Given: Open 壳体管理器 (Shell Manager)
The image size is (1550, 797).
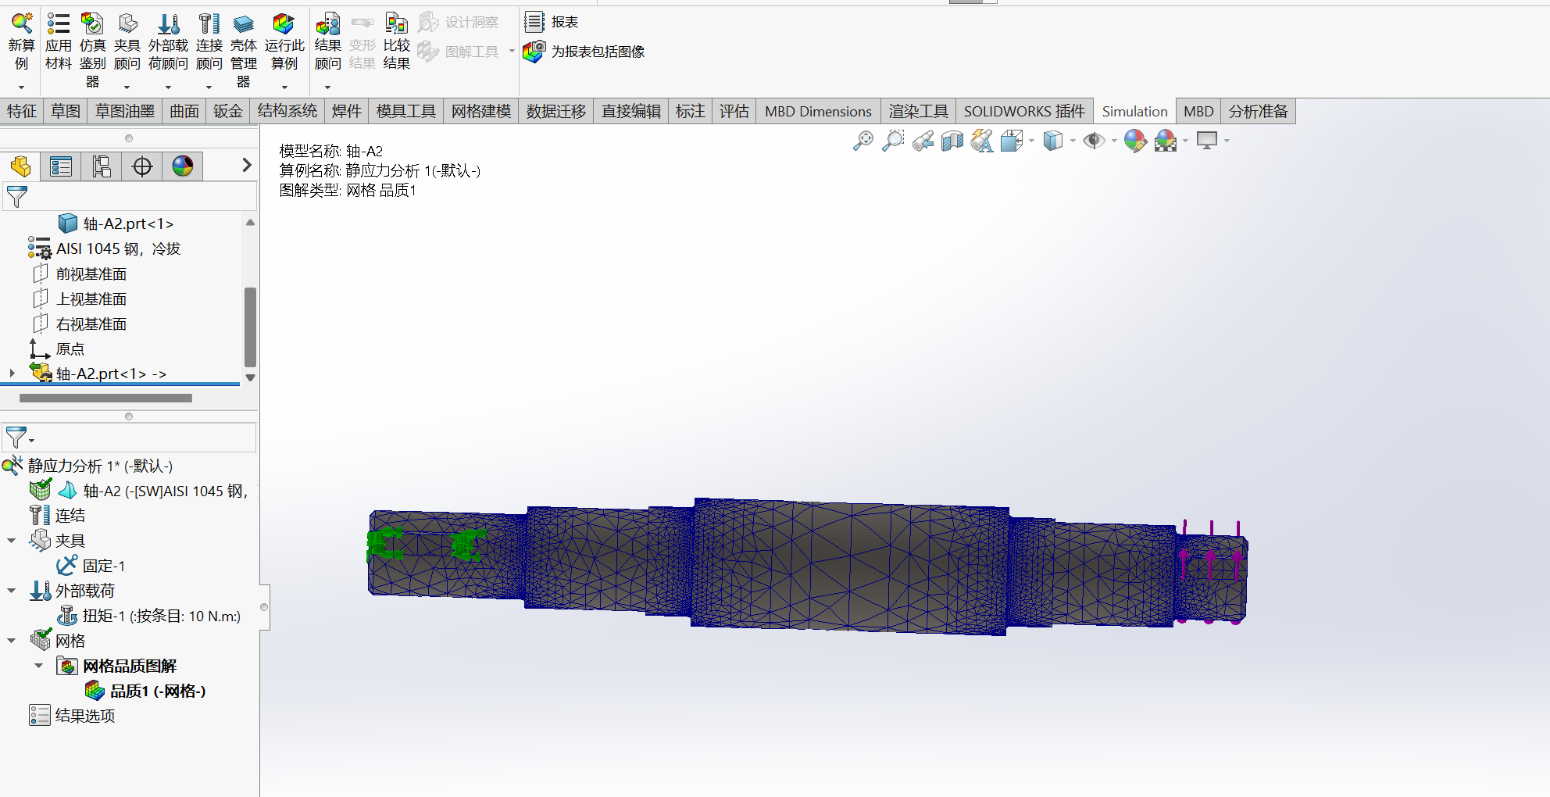Looking at the screenshot, I should click(x=243, y=23).
